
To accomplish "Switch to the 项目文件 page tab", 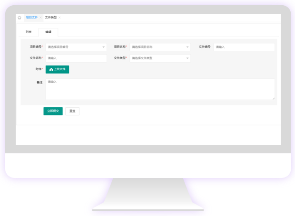I will tap(31, 18).
